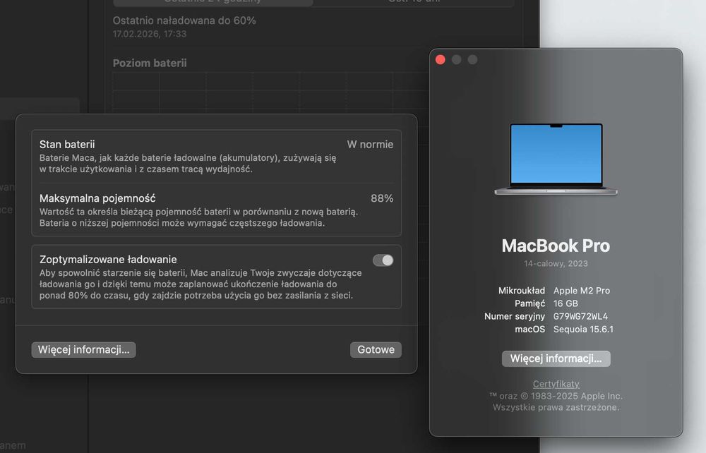Open Więcej informacji… in battery health dialog
706x453 pixels.
(84, 349)
